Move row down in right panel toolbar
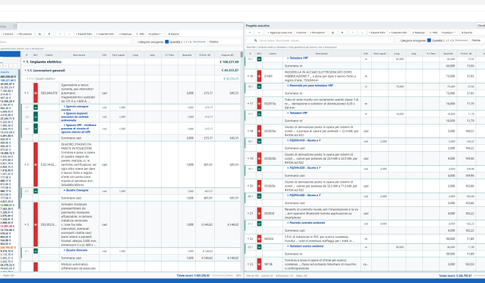 tap(362, 32)
